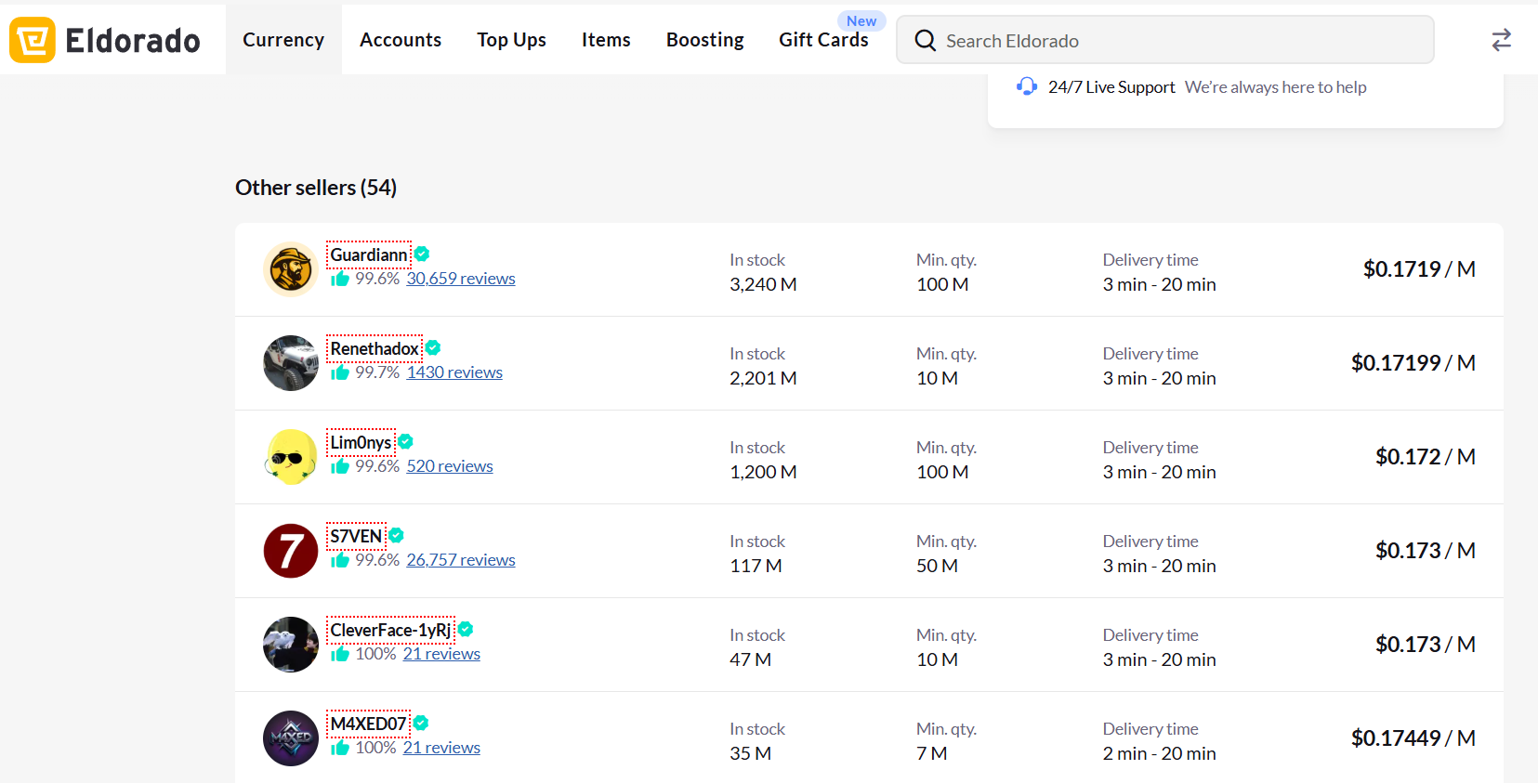View S7VEN's 26,757 reviews
Viewport: 1538px width, 783px height.
pyautogui.click(x=460, y=560)
